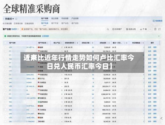Screen dimensions: 165x125
Task: Switch to the 市场洞察 tab
Action: (65, 18)
